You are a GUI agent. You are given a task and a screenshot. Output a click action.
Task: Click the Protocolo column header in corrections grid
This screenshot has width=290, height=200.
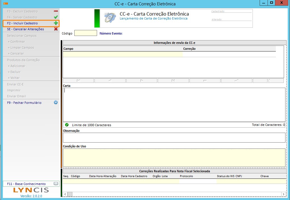(186, 176)
